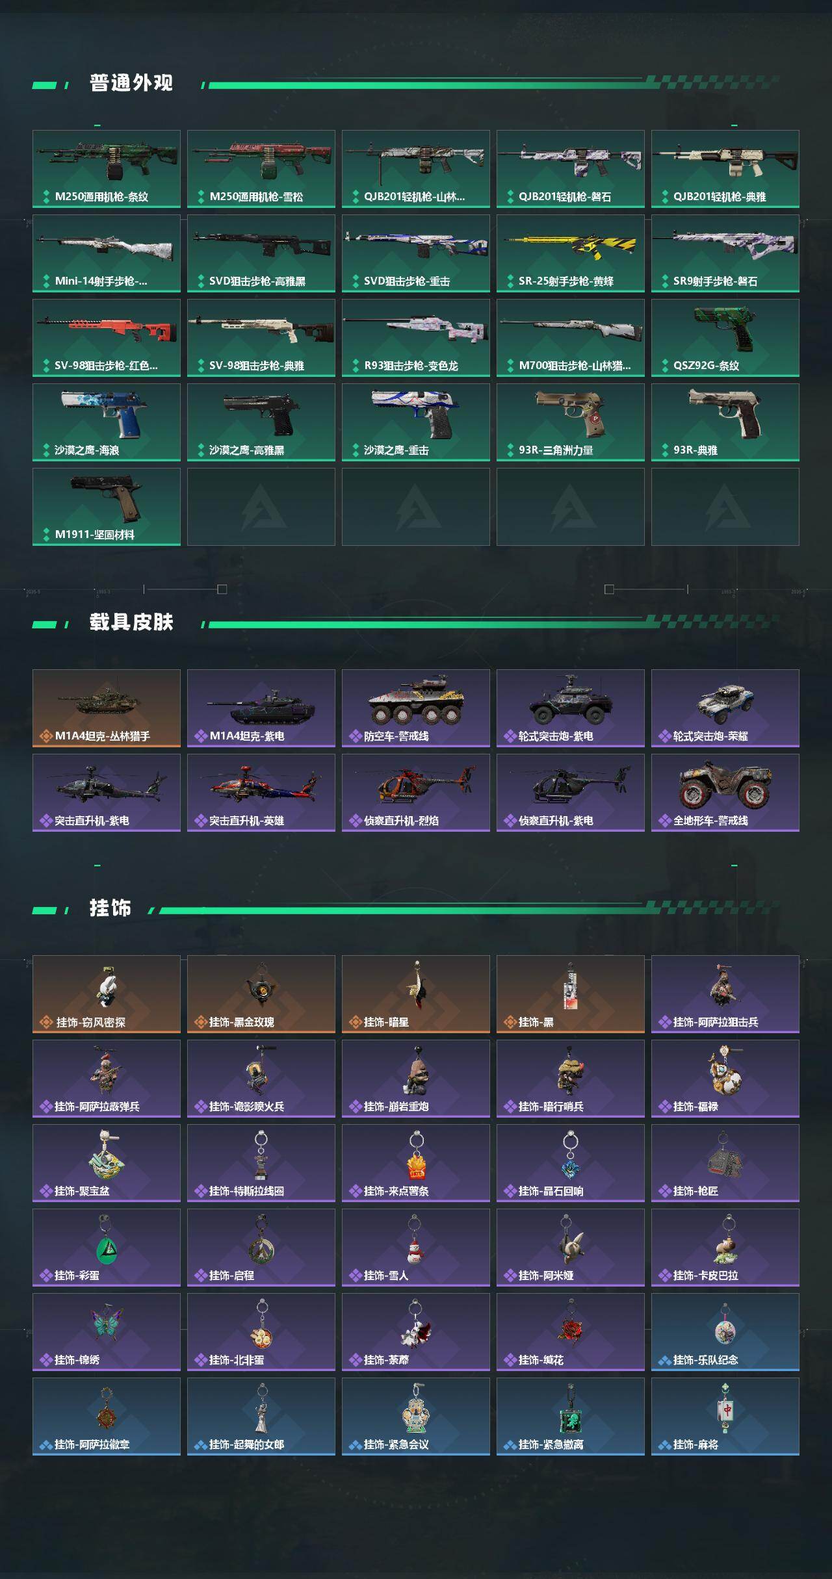Click the 挂饰-乐队纪念 charm tile

(x=725, y=1332)
